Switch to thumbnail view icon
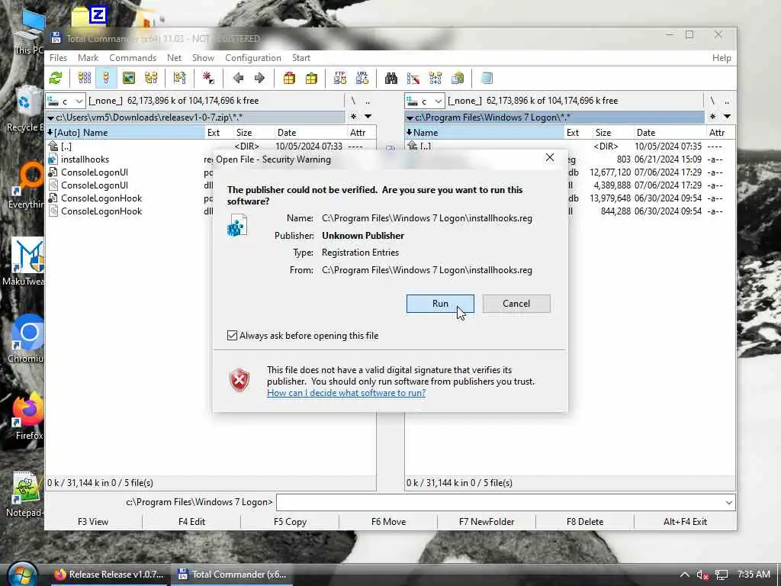 pyautogui.click(x=129, y=78)
